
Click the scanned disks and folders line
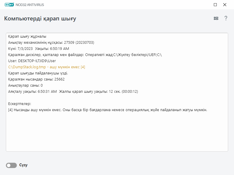pyautogui.click(x=85, y=55)
